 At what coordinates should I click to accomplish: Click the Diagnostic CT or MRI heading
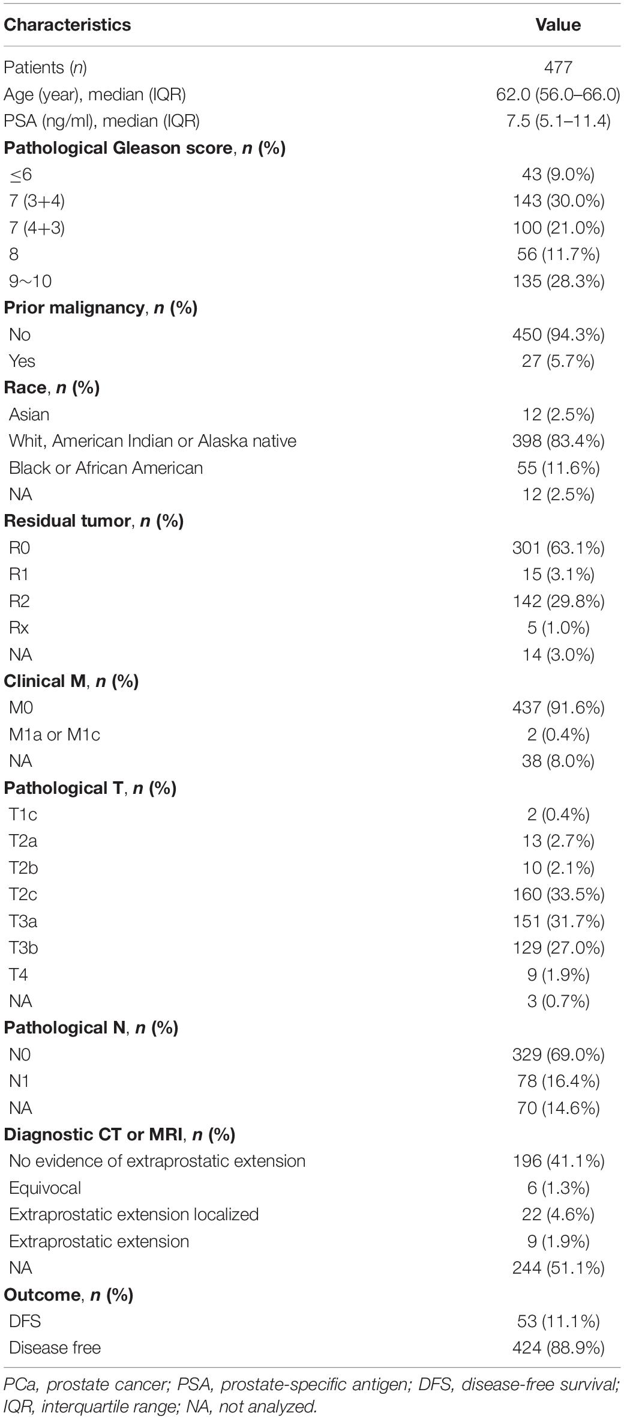click(119, 1134)
